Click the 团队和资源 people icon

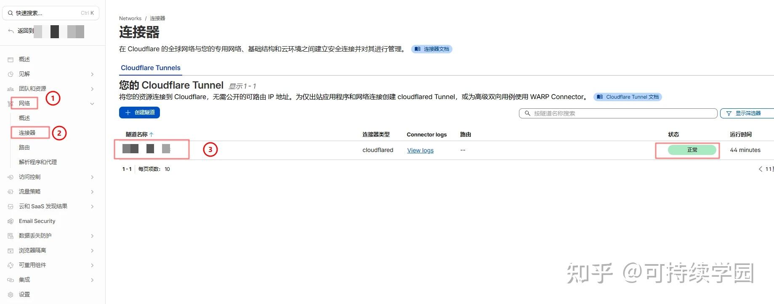point(11,89)
